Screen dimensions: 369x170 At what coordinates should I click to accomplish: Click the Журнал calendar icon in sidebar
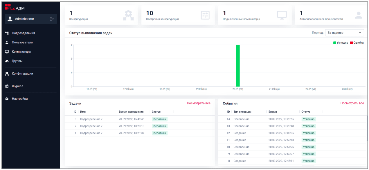(x=7, y=86)
